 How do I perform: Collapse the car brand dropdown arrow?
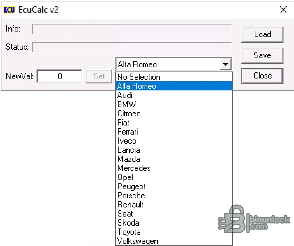(x=225, y=64)
